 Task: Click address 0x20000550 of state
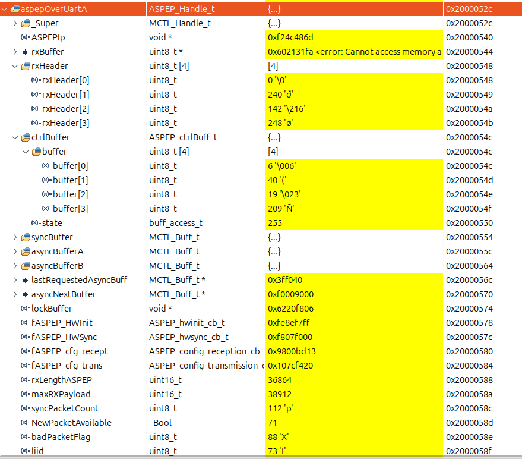pos(469,223)
